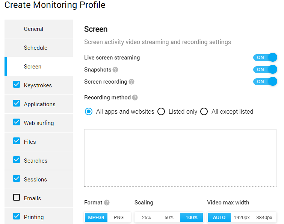
Task: Open the Schedule settings tab
Action: pyautogui.click(x=39, y=48)
